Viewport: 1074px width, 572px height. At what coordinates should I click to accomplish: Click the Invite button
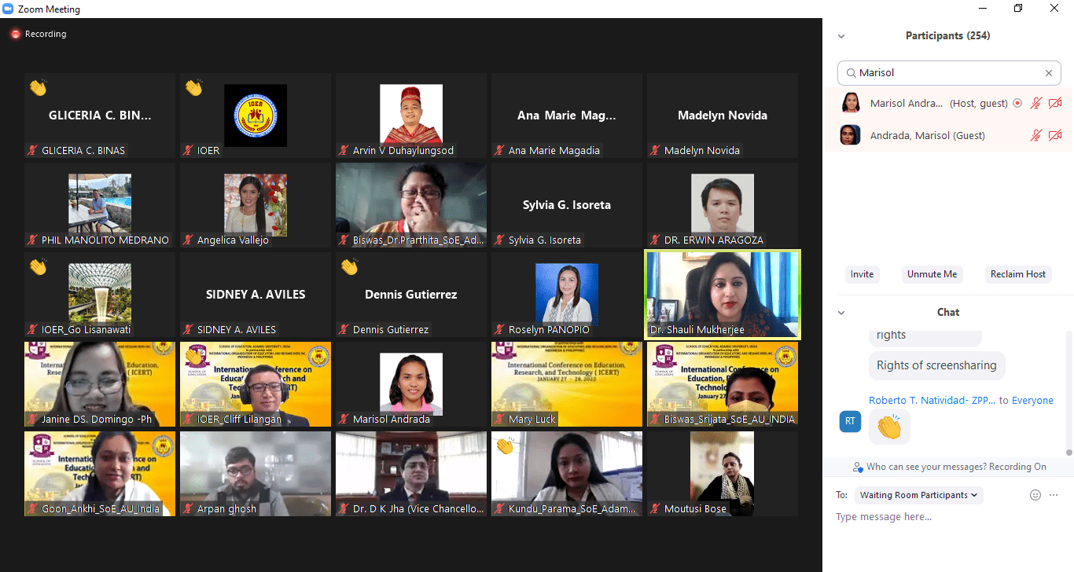point(862,274)
